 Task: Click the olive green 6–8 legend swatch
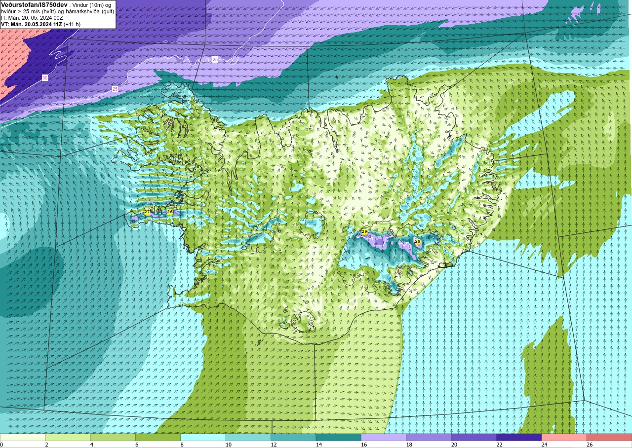[x=158, y=437]
